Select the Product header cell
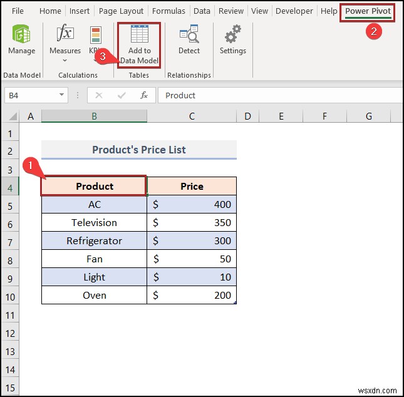Screen dimensions: 404x397 coord(95,186)
